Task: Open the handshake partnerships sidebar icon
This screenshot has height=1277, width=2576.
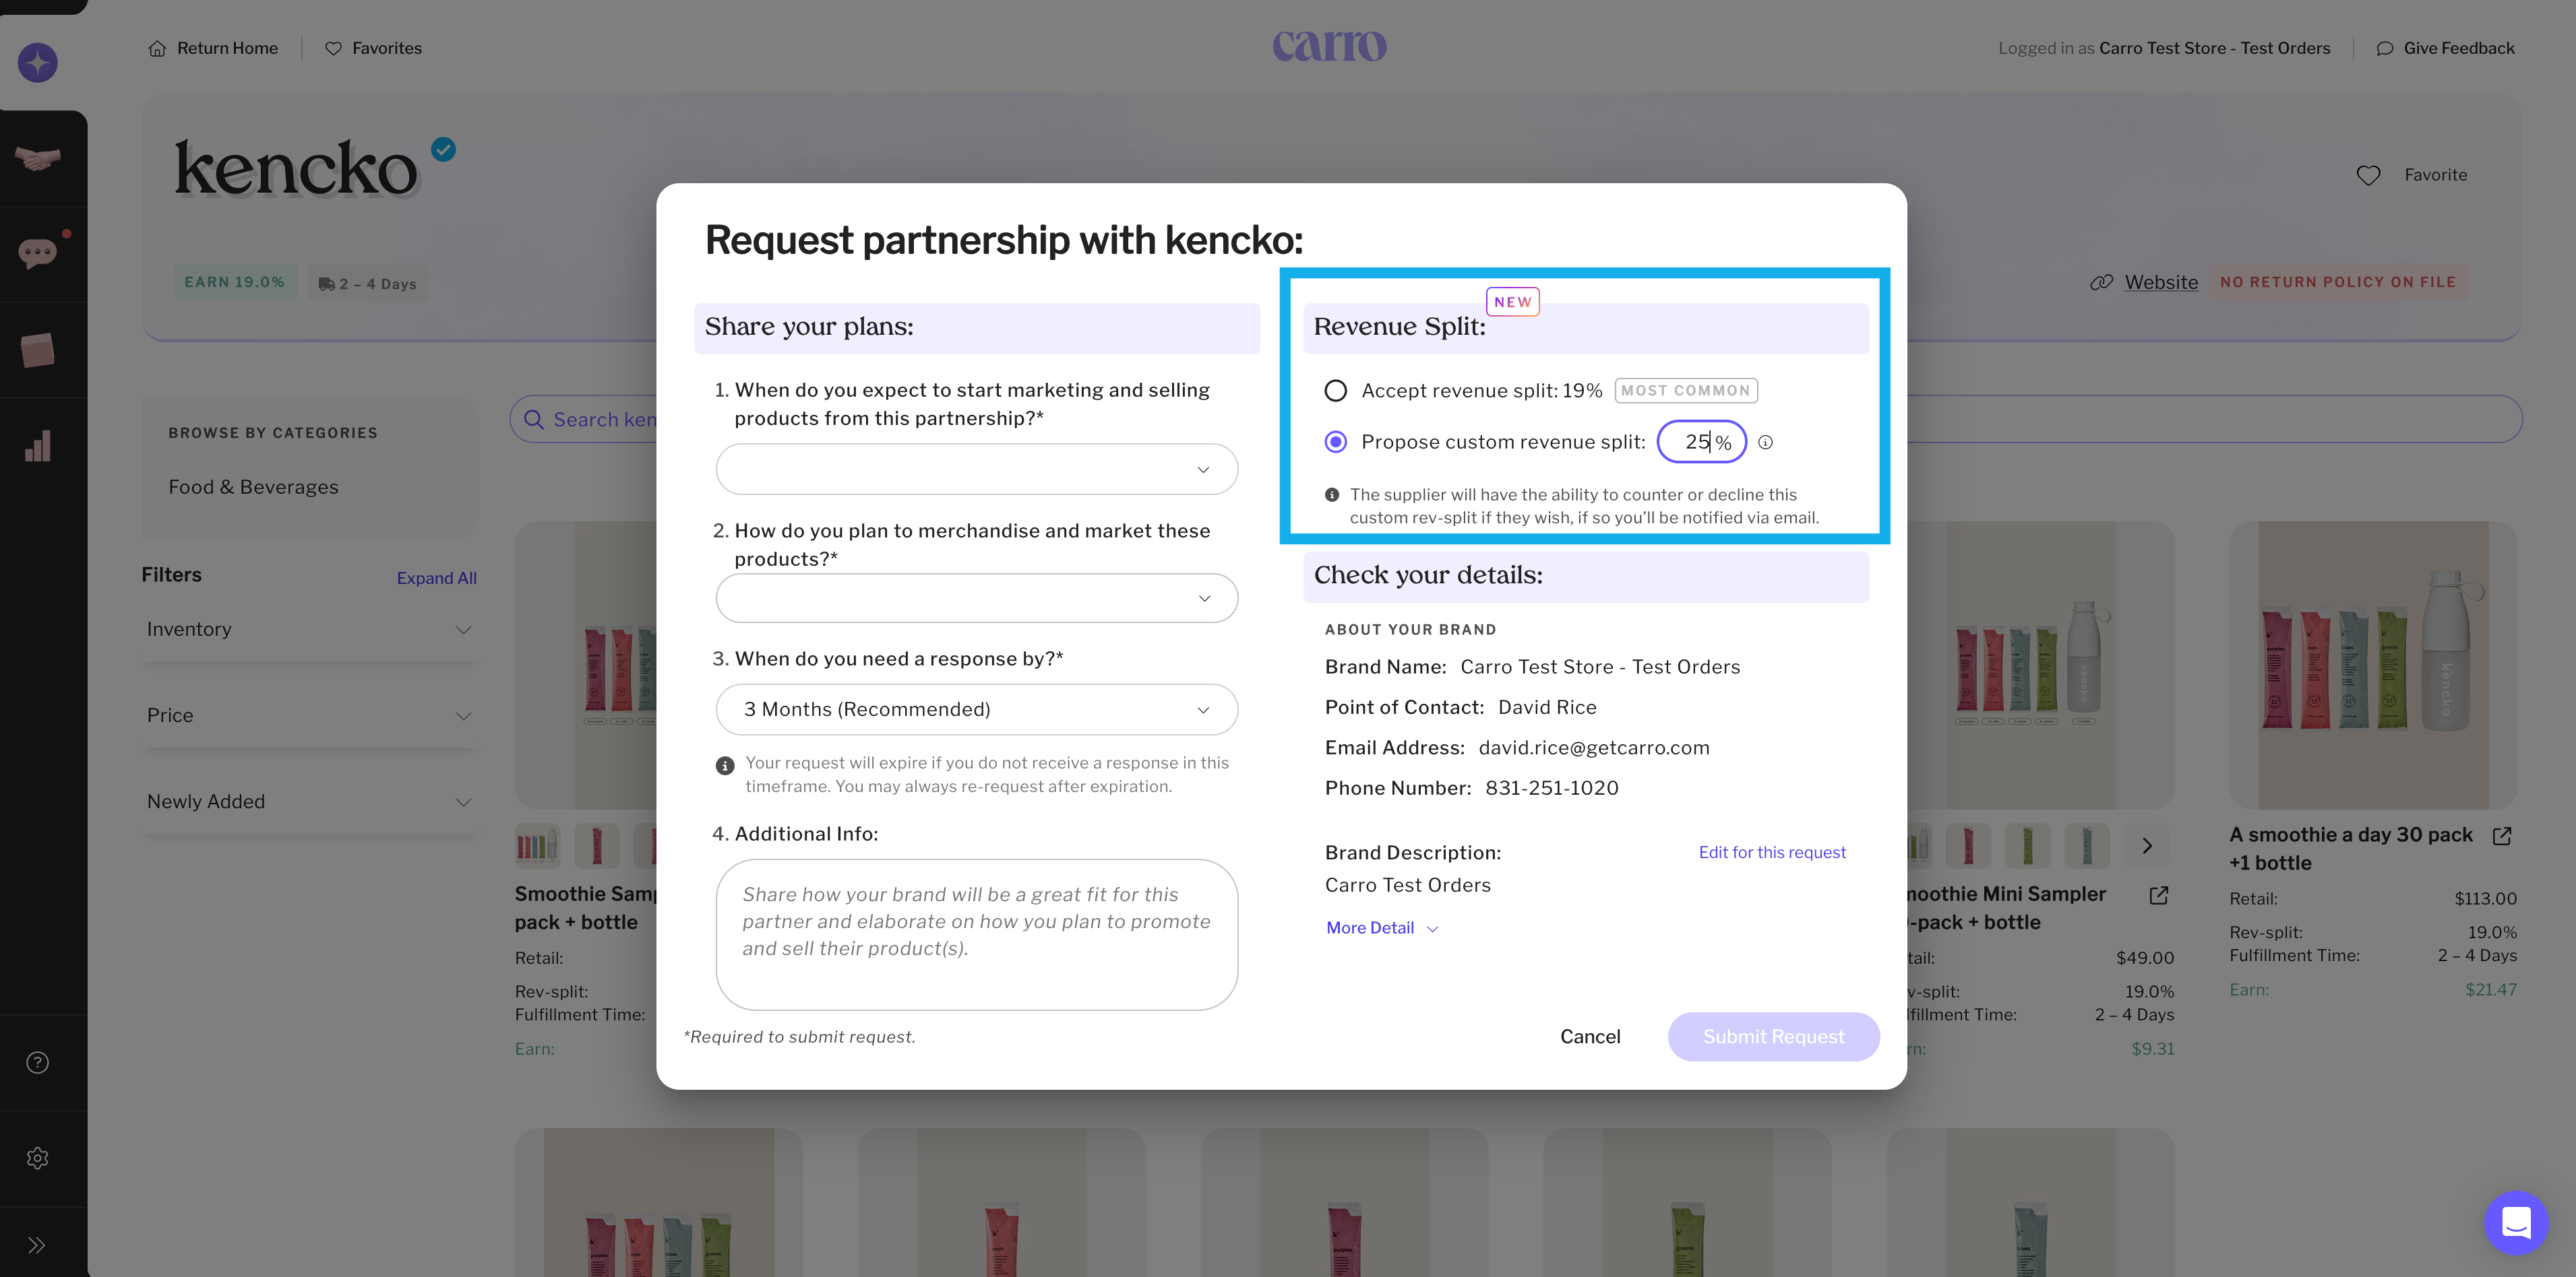Action: 38,158
